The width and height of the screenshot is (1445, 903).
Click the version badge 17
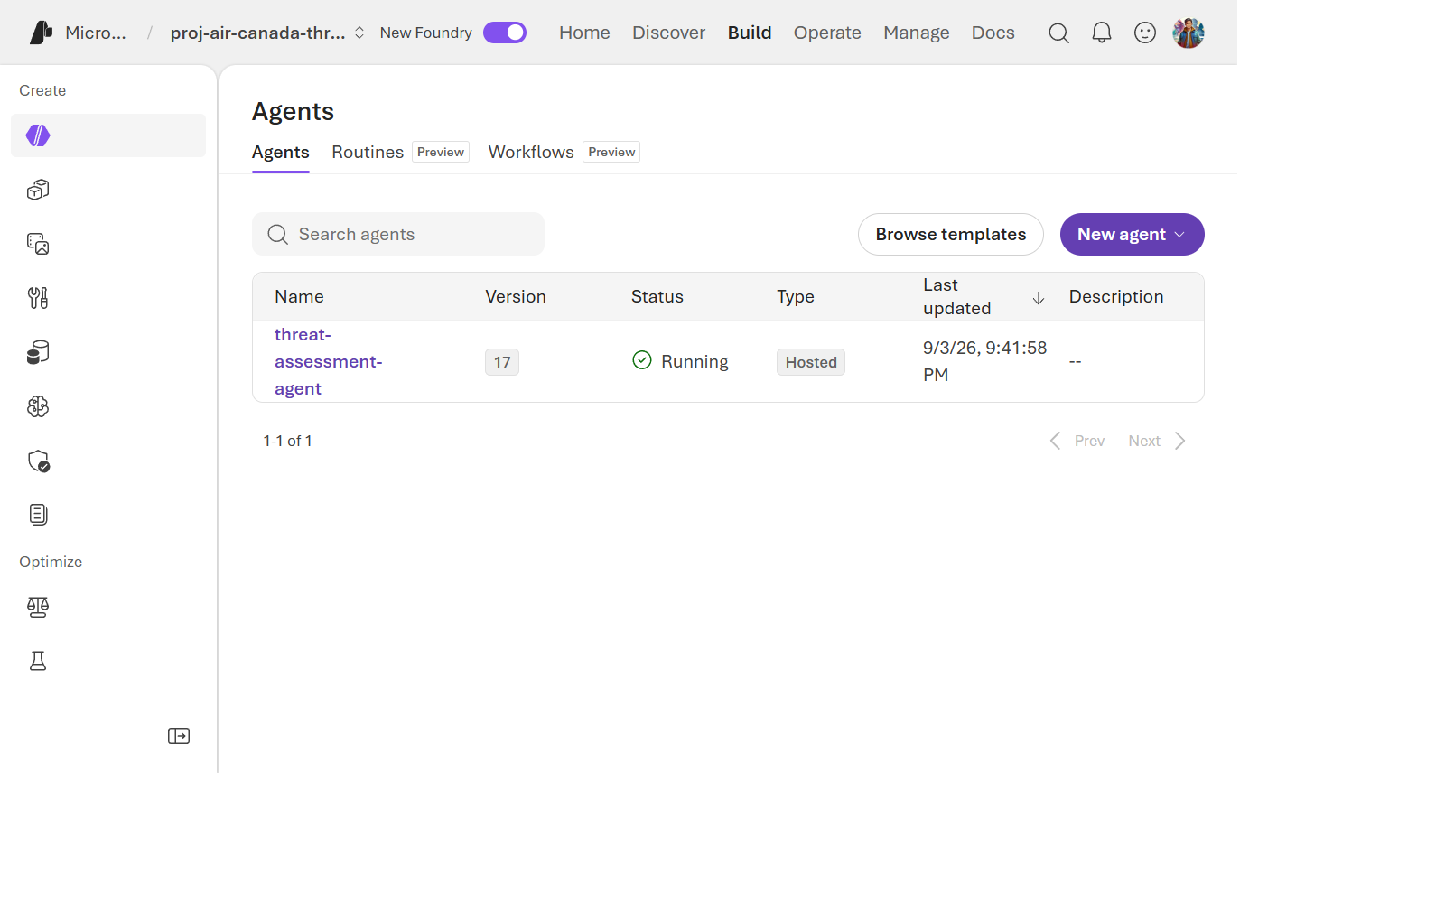coord(502,362)
